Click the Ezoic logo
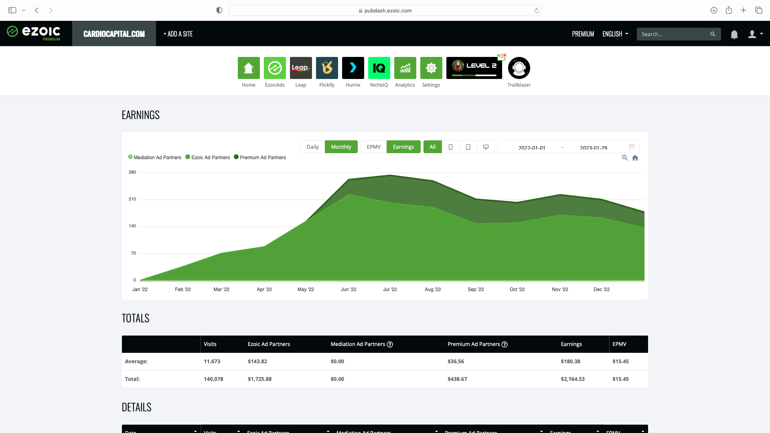Viewport: 770px width, 433px height. 34,33
